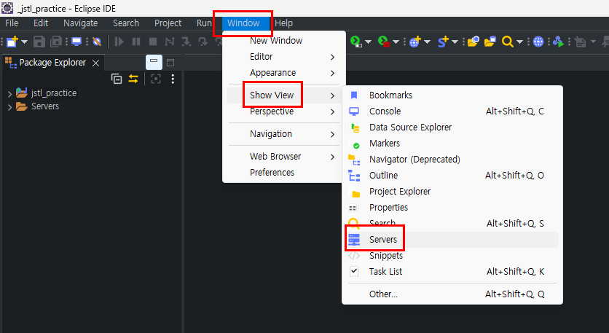Click the Terminate debug icon
The width and height of the screenshot is (609, 333).
(153, 42)
